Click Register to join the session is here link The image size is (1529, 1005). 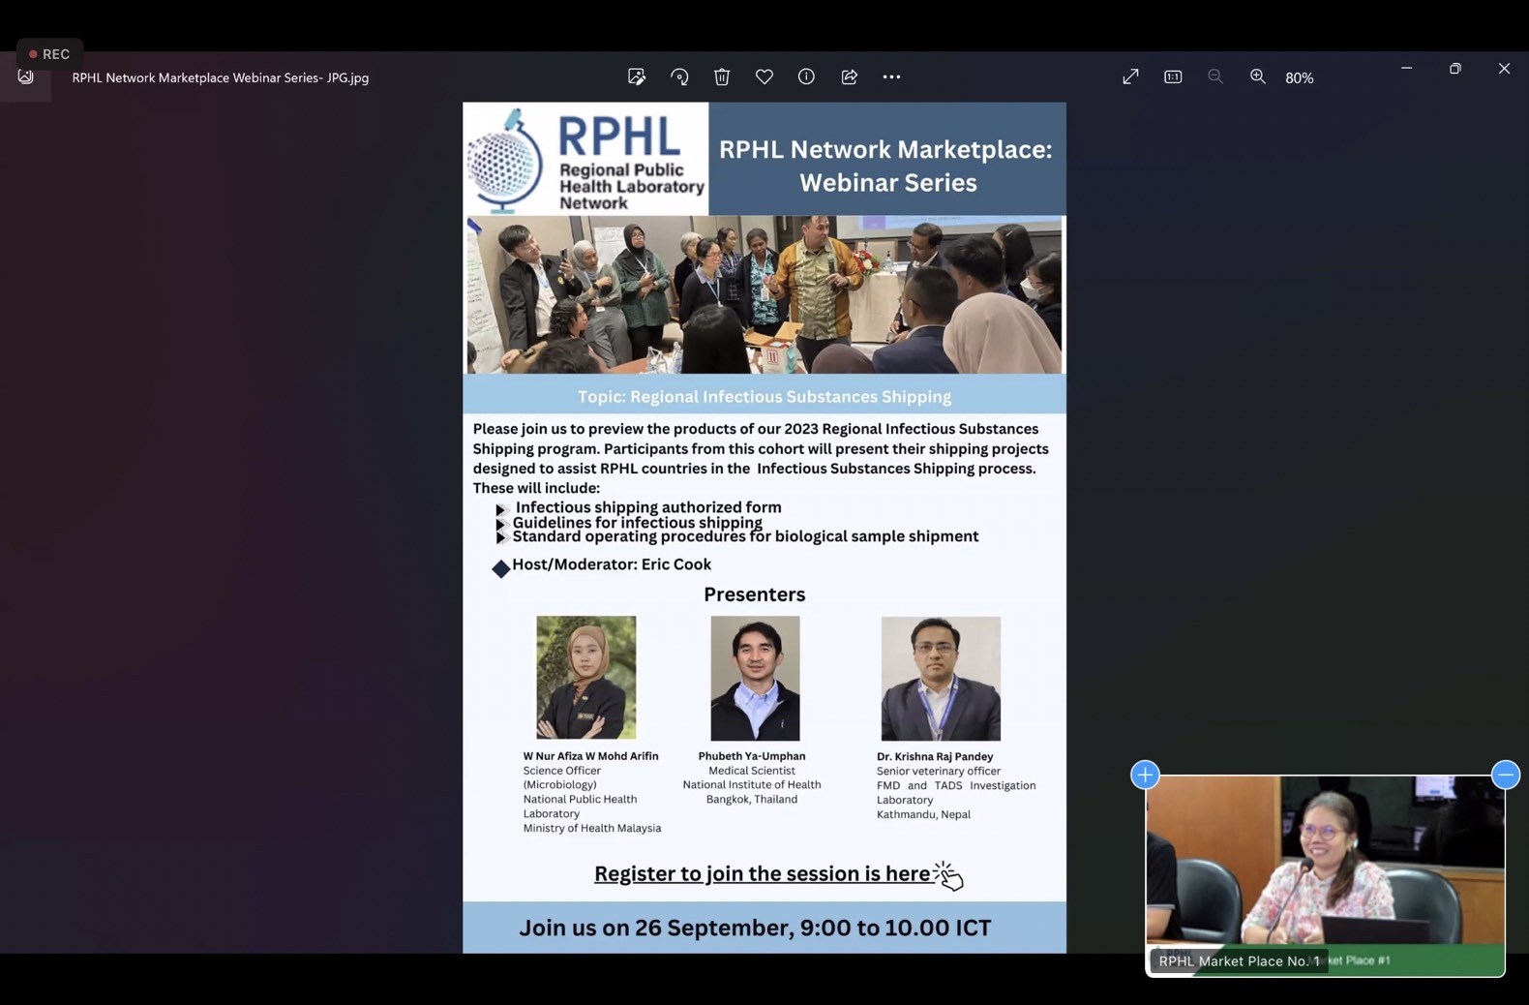(x=763, y=873)
